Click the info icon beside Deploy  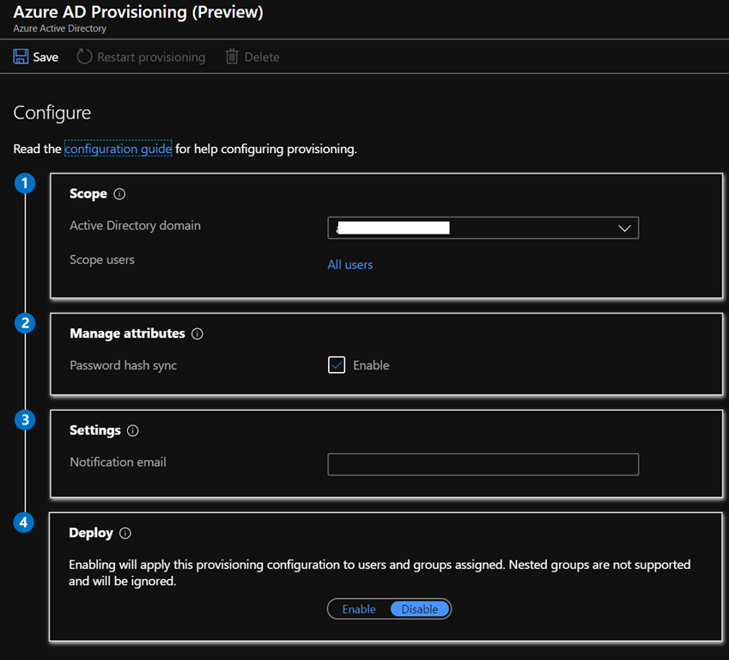(125, 533)
